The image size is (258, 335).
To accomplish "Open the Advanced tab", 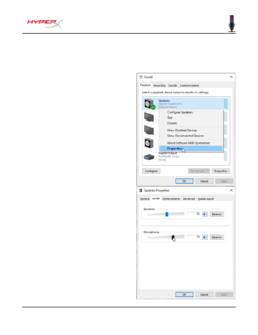I will (189, 199).
